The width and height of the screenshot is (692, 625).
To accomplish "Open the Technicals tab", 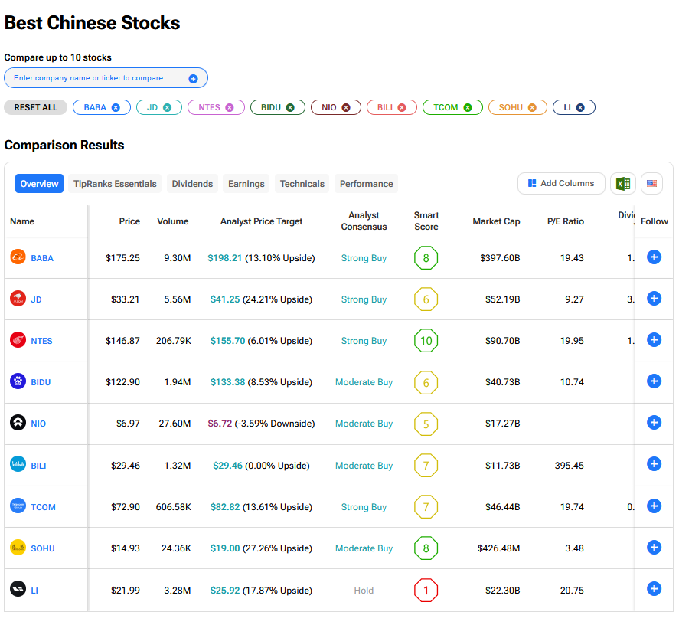I will 302,184.
